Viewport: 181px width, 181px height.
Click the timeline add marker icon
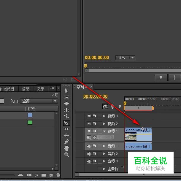coord(120,106)
